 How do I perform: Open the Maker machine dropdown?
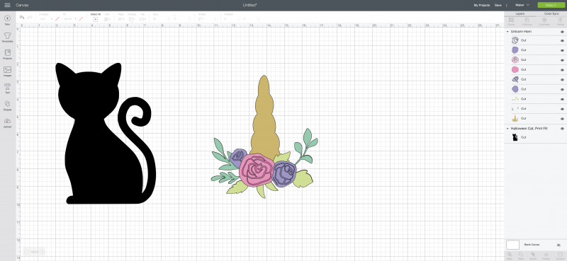(x=522, y=5)
